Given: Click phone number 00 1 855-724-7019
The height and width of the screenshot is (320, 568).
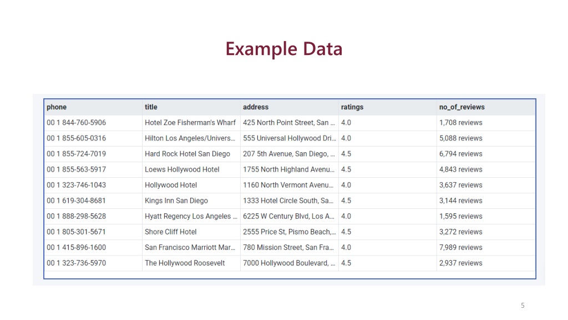Looking at the screenshot, I should [x=77, y=154].
